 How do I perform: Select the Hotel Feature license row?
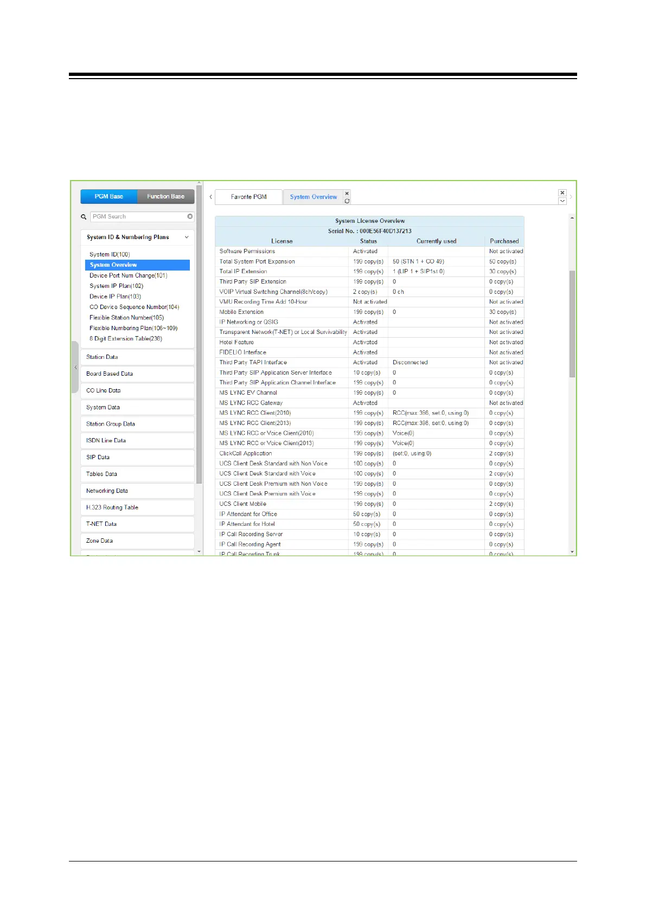[369, 343]
